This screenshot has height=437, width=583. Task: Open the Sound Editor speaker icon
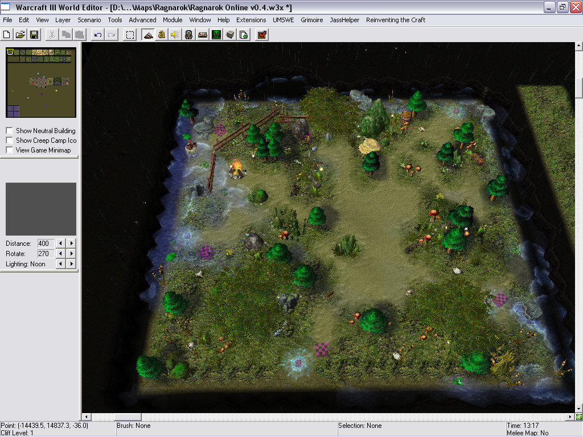175,35
